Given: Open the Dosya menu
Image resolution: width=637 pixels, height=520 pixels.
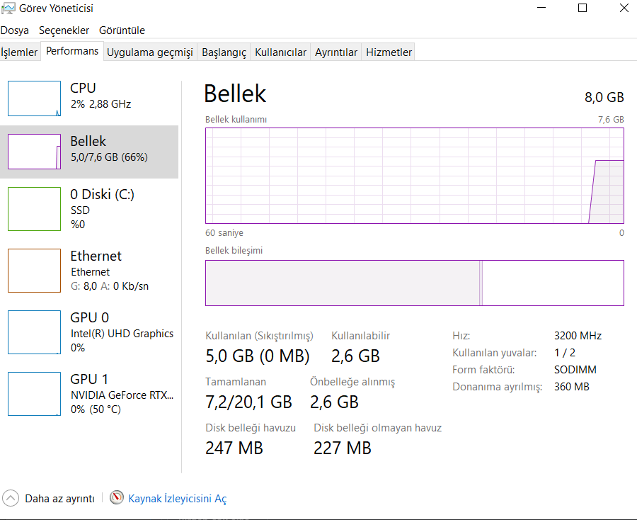Looking at the screenshot, I should click(x=15, y=30).
